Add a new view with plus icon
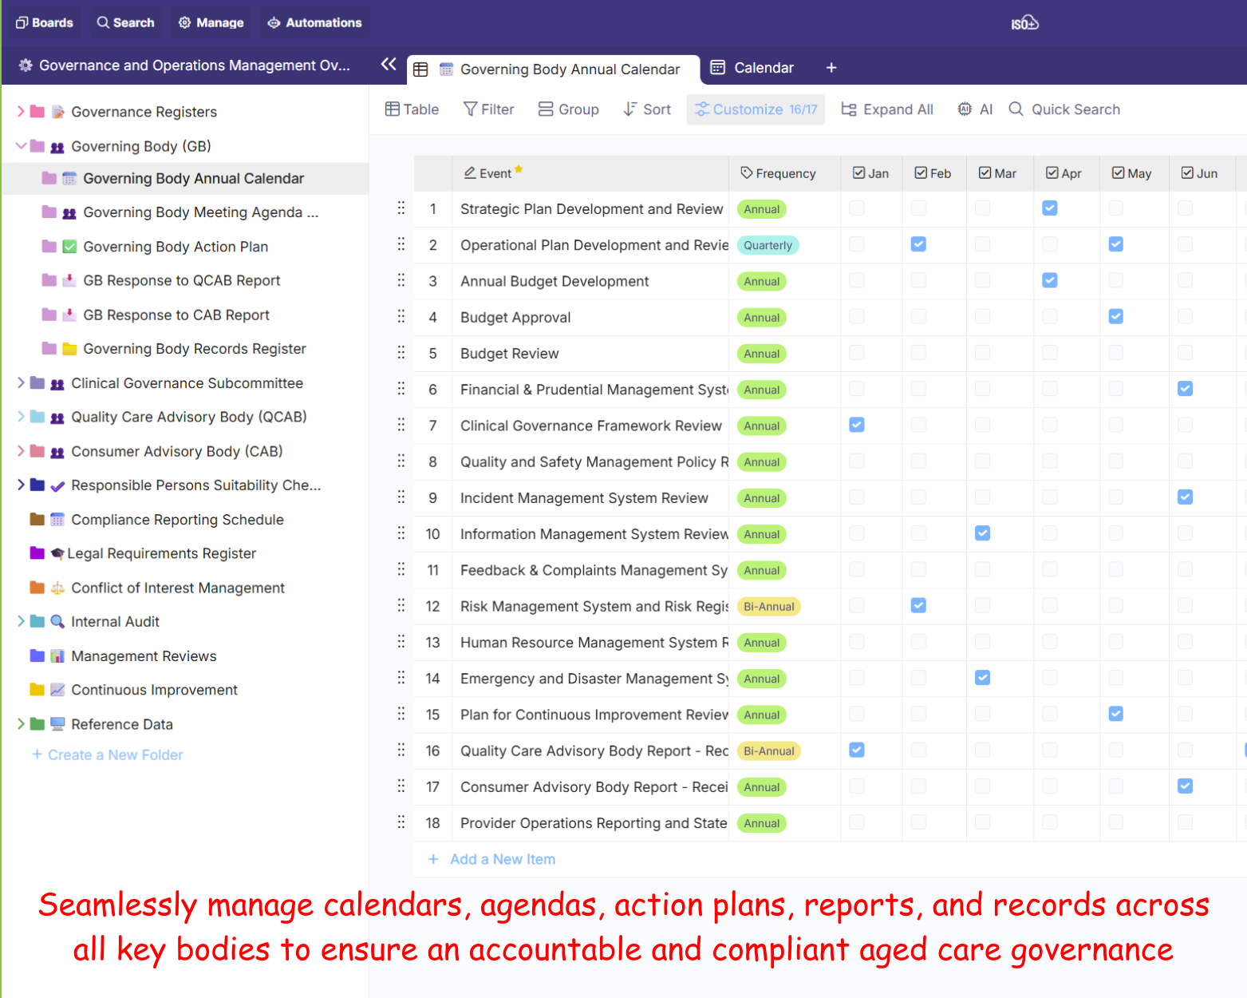Screen dimensions: 1247x998 coord(831,68)
